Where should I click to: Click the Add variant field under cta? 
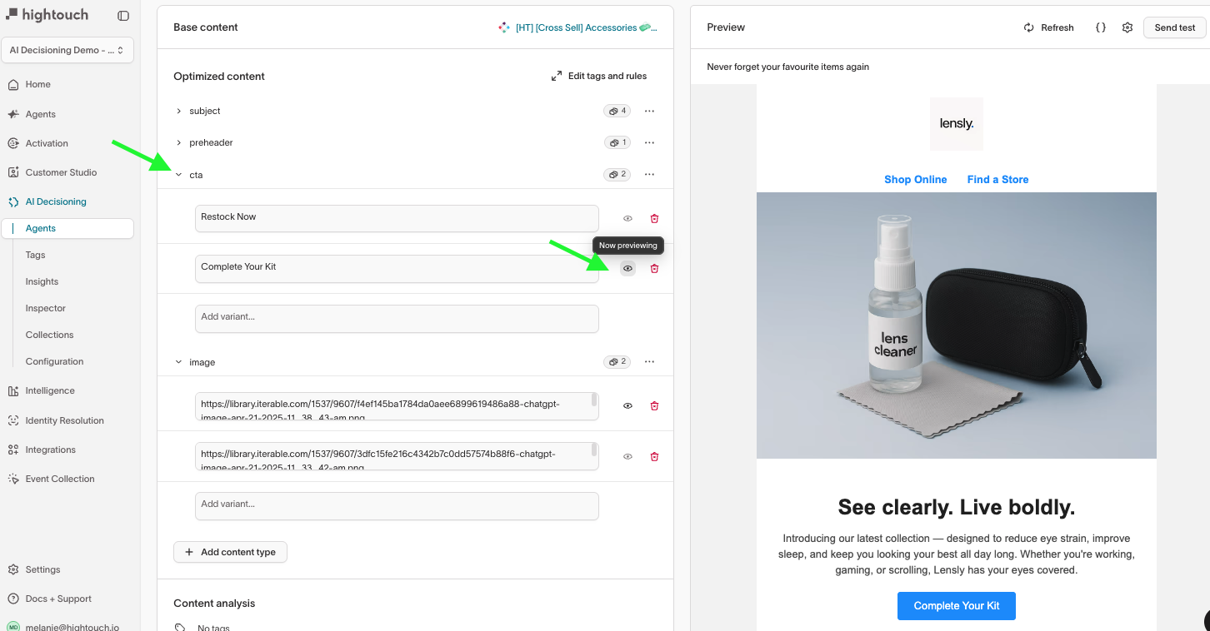[397, 319]
